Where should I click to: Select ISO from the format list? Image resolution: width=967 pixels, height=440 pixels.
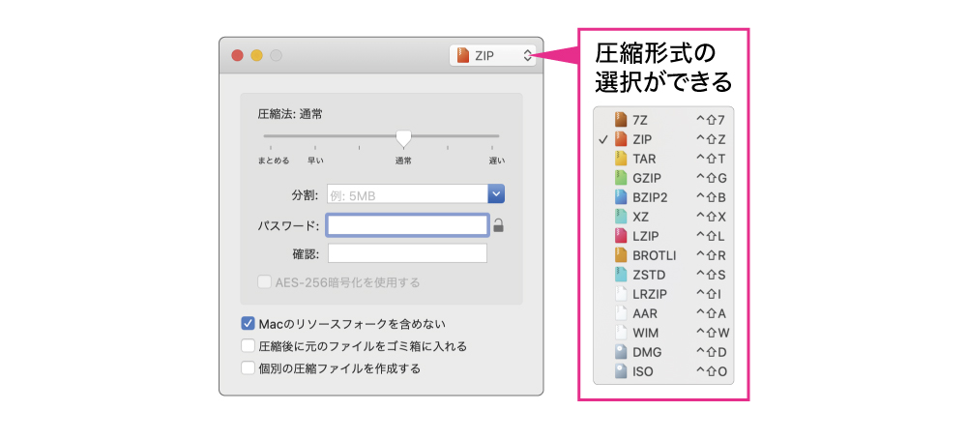[x=663, y=371]
